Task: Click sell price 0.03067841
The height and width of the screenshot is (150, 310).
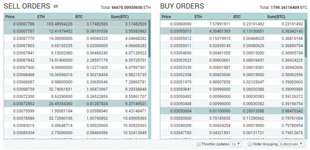Action: point(24,53)
